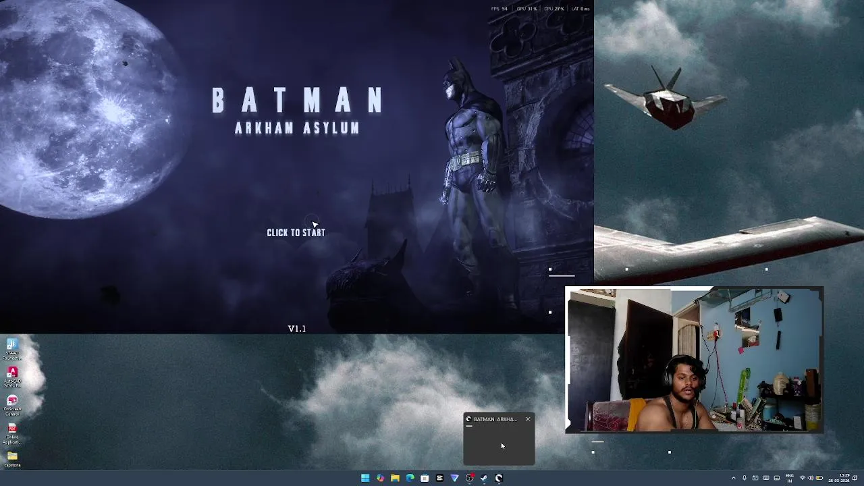Image resolution: width=864 pixels, height=486 pixels.
Task: Launch Microsoft Edge from the taskbar
Action: point(410,478)
